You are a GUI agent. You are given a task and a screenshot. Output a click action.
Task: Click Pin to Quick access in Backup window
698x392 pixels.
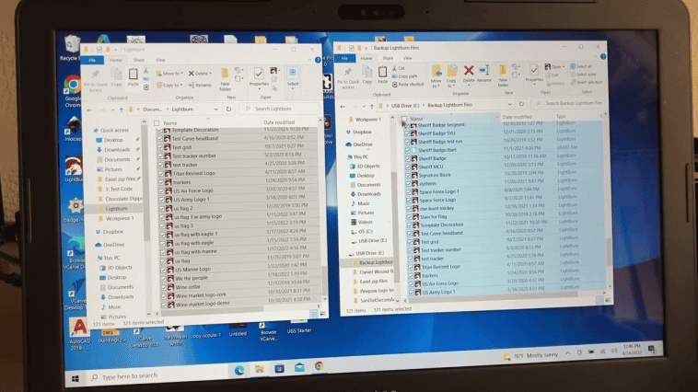pos(348,75)
